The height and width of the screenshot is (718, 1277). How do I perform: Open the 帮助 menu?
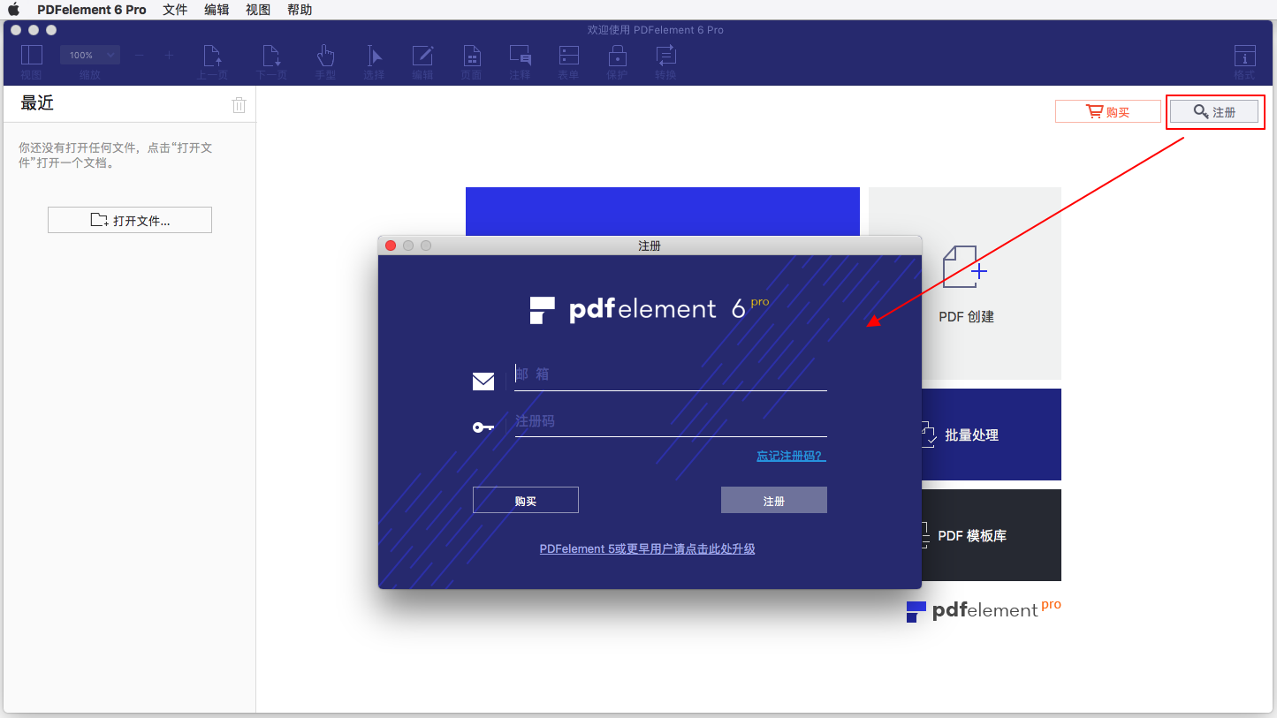point(300,10)
